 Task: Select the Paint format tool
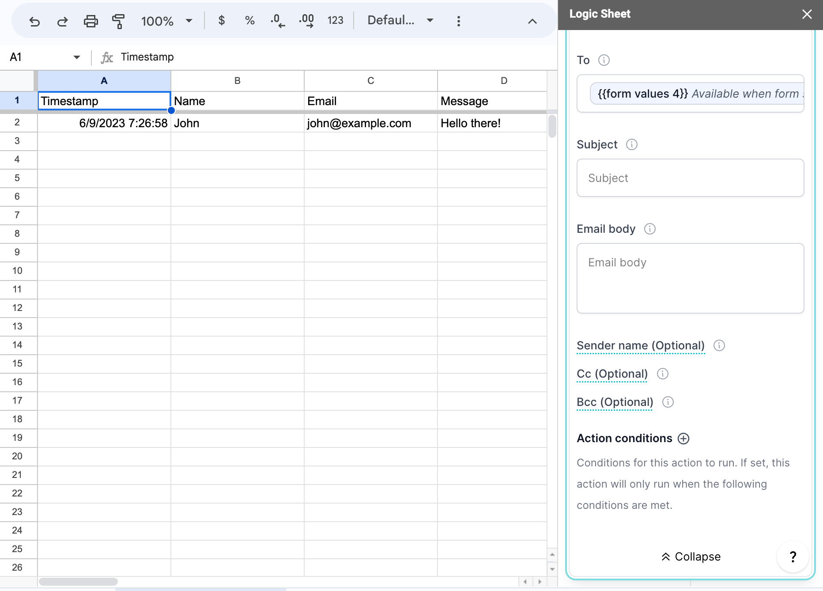click(118, 21)
